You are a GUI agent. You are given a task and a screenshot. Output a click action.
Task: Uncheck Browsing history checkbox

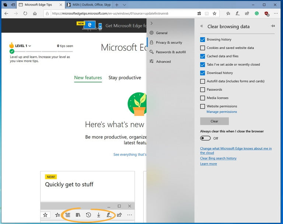coord(203,39)
